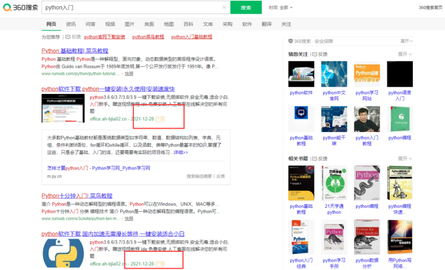445x270 pixels.
Task: Open the 文库 tab
Action: point(208,24)
